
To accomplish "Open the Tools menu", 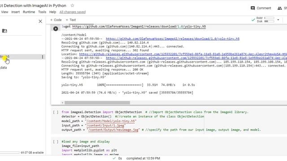I will click(x=42, y=12).
